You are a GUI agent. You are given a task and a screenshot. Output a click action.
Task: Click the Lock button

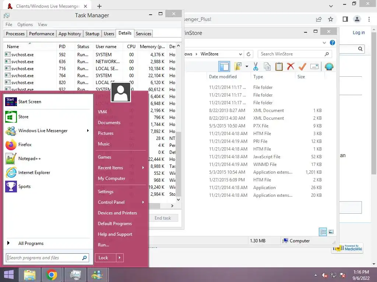[106, 258]
